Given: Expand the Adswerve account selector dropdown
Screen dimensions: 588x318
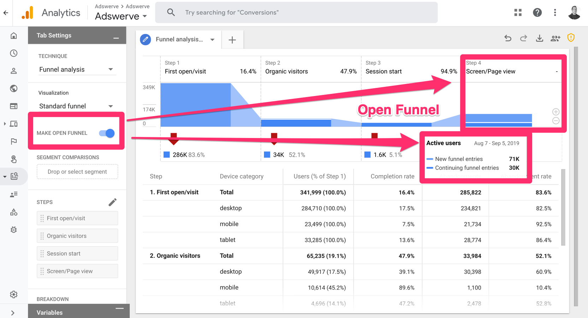Looking at the screenshot, I should pyautogui.click(x=121, y=16).
